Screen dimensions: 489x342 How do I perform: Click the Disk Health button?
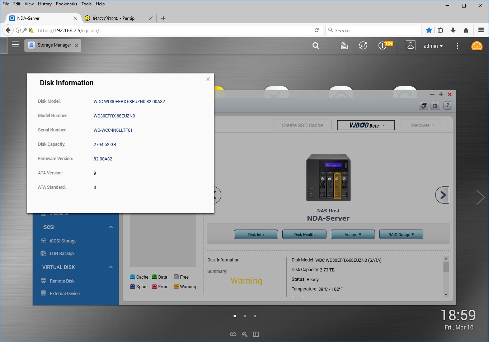click(x=304, y=235)
